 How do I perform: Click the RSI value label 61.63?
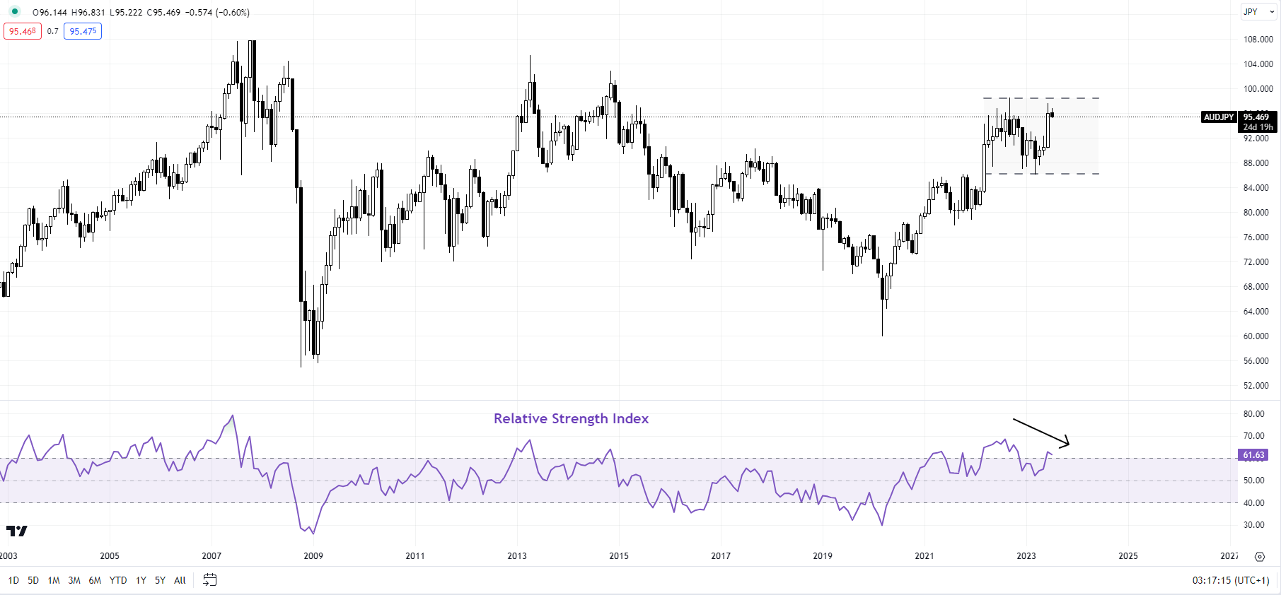[x=1253, y=455]
